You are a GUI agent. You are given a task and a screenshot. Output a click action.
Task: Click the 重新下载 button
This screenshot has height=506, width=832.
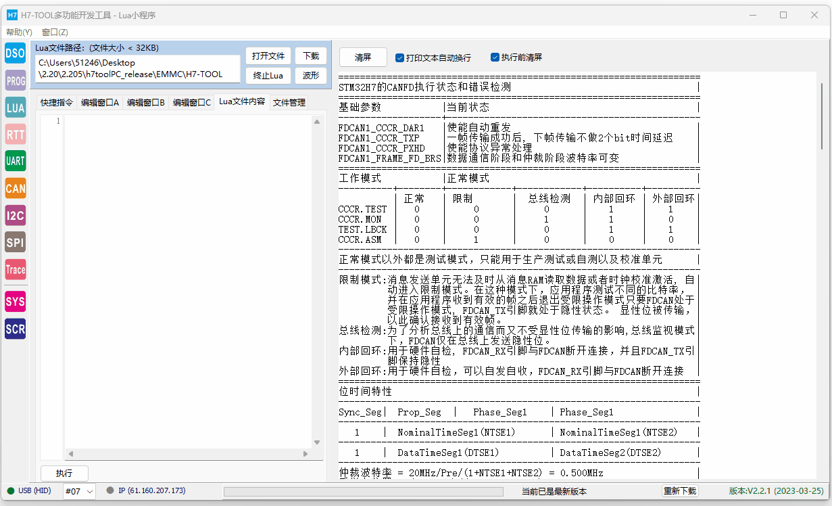[x=679, y=491]
